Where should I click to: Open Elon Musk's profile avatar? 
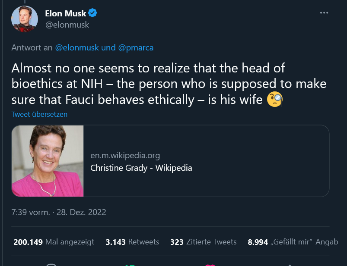25,18
